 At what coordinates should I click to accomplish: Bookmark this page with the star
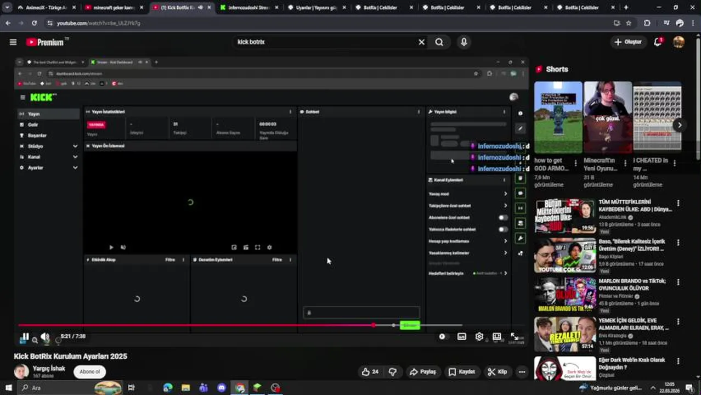point(629,23)
